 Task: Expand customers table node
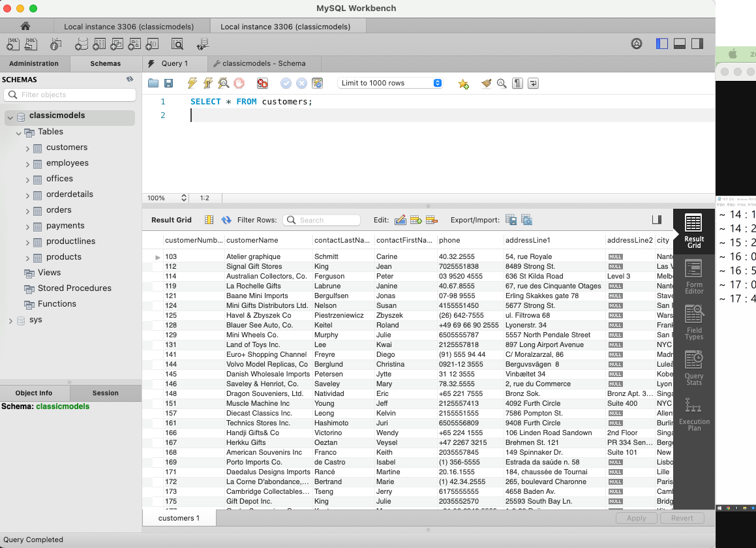pos(27,149)
